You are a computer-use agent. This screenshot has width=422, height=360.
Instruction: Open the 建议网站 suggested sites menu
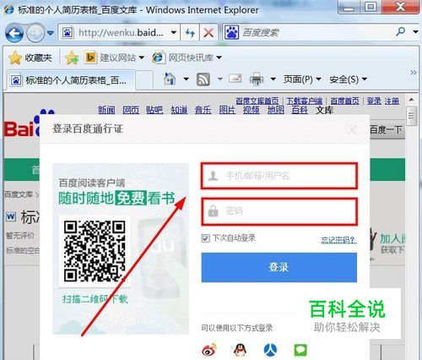point(115,57)
